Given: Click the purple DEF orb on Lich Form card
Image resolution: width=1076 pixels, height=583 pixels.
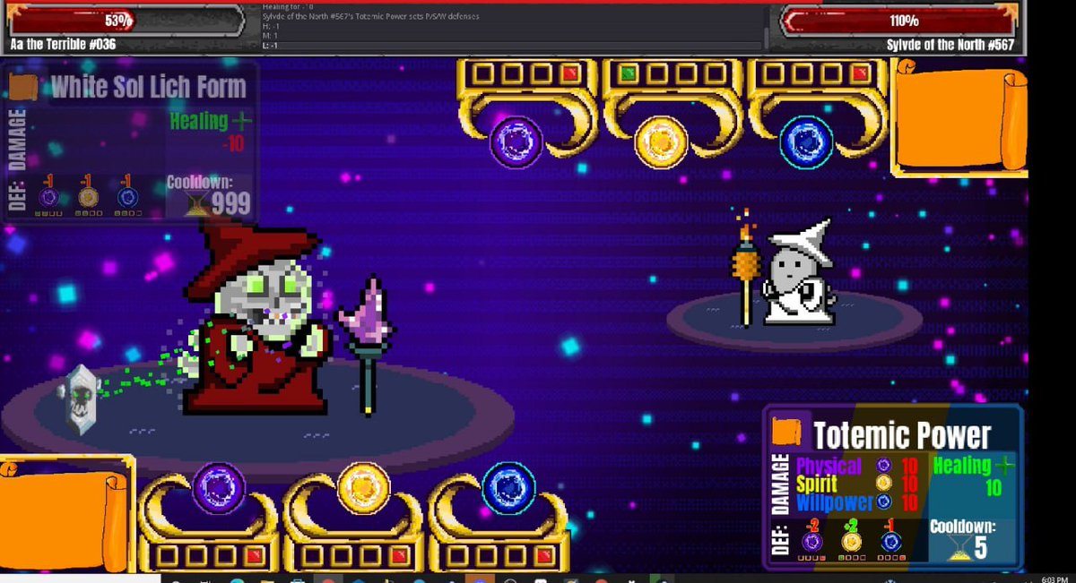Looking at the screenshot, I should click(49, 197).
